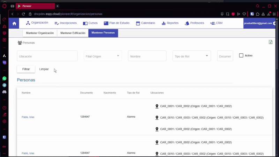Image resolution: width=279 pixels, height=157 pixels.
Task: Select the Mantener Organización tab
Action: pos(40,33)
